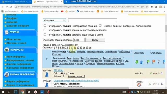
Task: Open Yandex browser in taskbar
Action: [x=35, y=92]
